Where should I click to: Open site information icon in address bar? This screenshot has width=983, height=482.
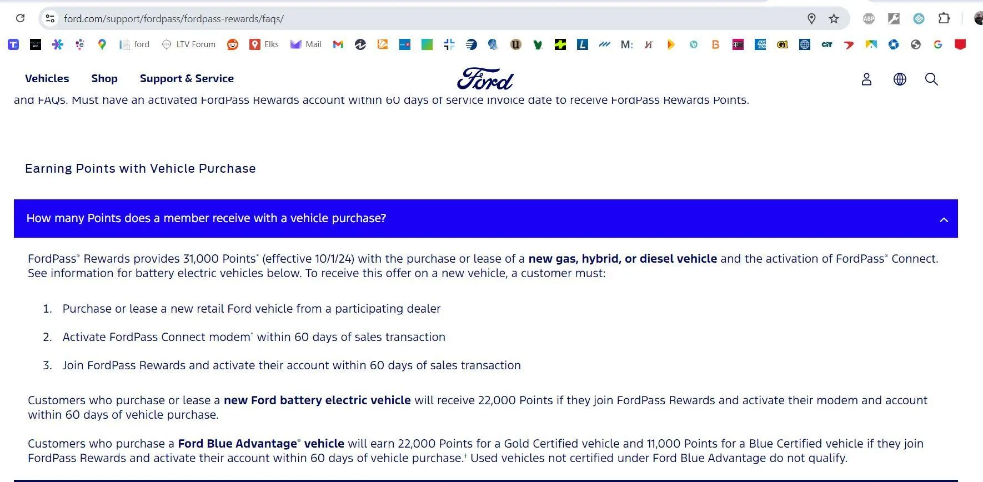[x=50, y=18]
